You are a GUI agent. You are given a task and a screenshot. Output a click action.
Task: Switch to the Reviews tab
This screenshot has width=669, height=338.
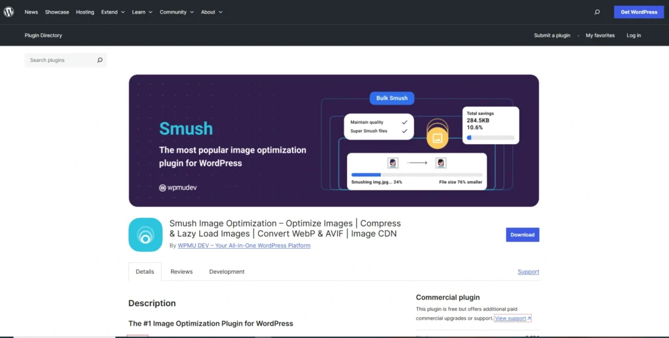(x=182, y=271)
